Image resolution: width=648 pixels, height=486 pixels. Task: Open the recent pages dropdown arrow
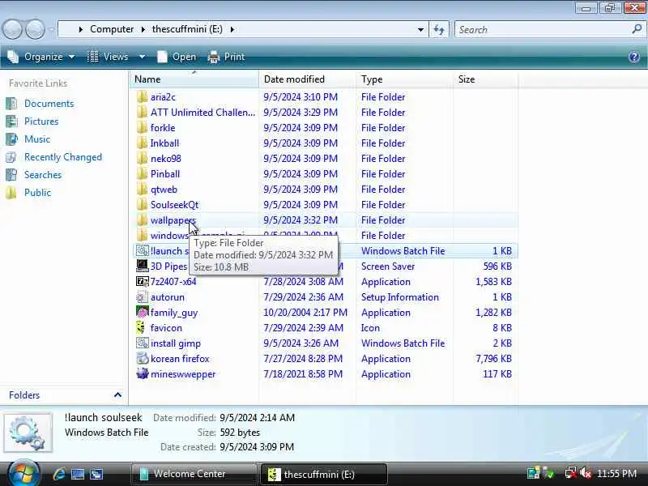(x=52, y=29)
